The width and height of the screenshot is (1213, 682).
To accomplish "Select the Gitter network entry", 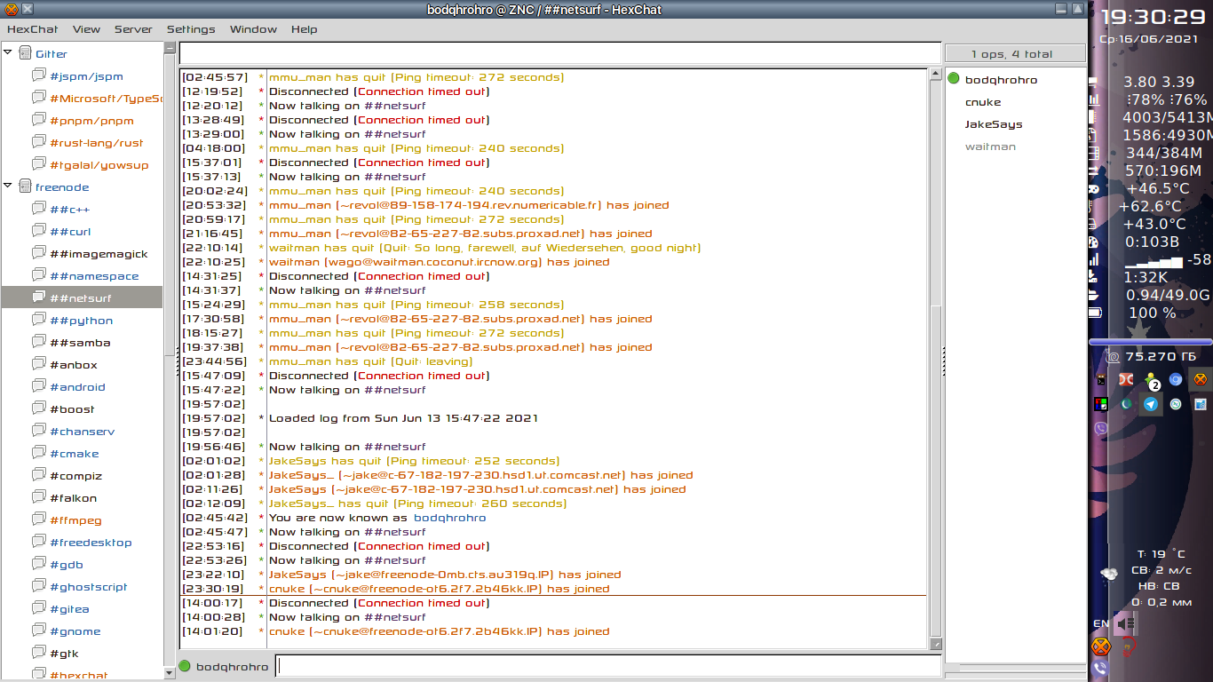I will coord(52,54).
